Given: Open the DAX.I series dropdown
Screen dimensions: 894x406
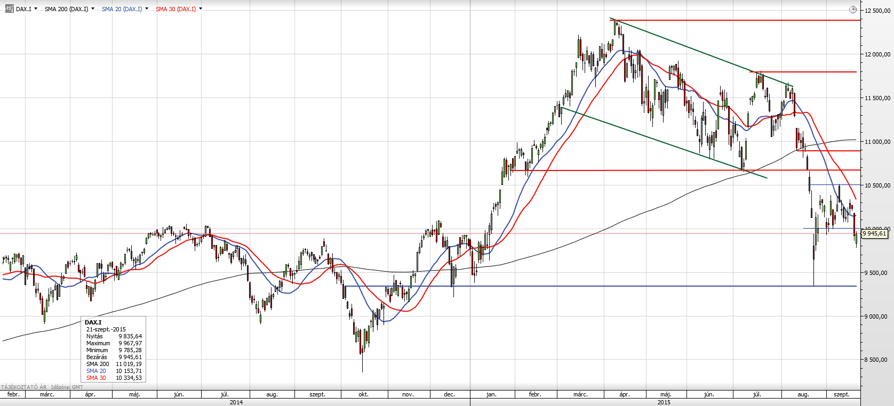Looking at the screenshot, I should [x=36, y=9].
